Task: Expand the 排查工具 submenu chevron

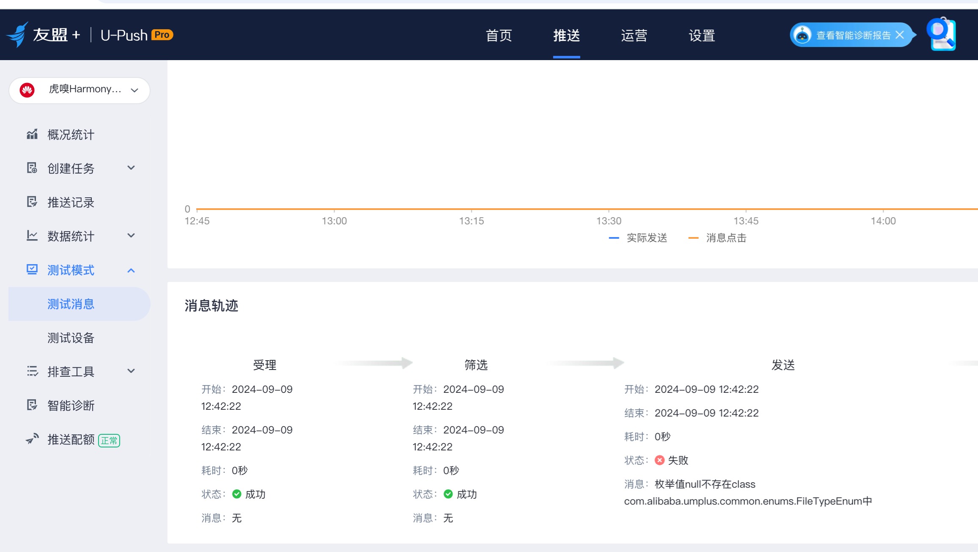Action: 131,371
